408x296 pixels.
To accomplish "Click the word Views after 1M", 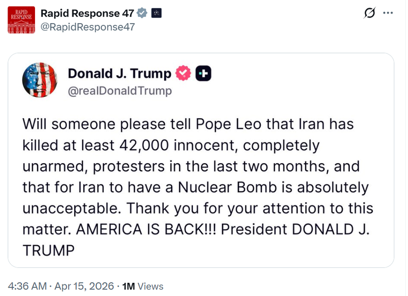I will (x=150, y=286).
